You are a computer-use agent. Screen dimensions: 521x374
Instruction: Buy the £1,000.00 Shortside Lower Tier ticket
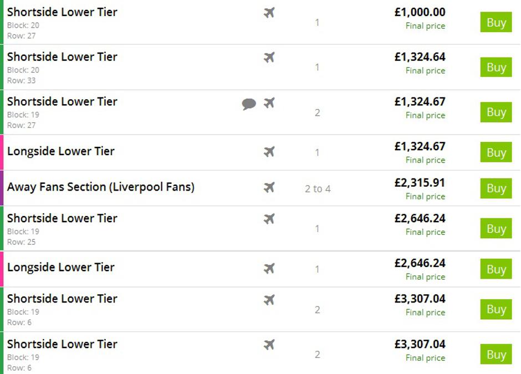pos(496,23)
